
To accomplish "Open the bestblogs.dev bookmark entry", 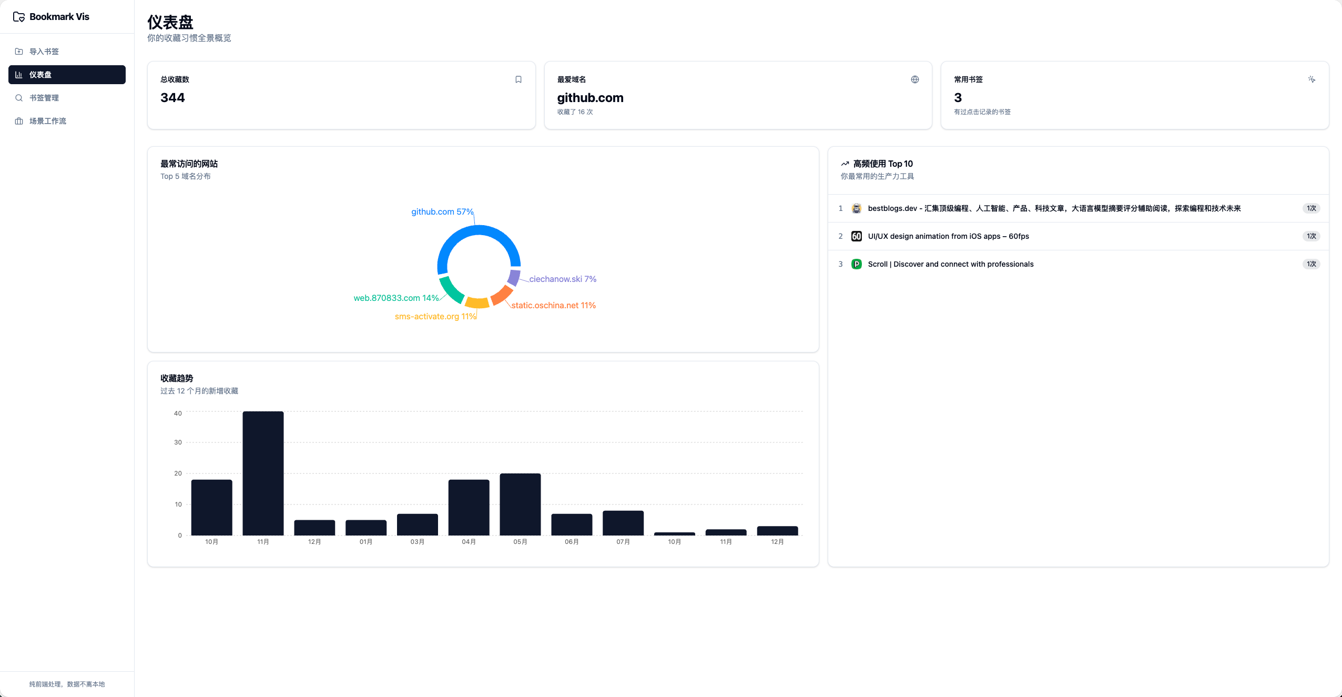I will pyautogui.click(x=1054, y=208).
